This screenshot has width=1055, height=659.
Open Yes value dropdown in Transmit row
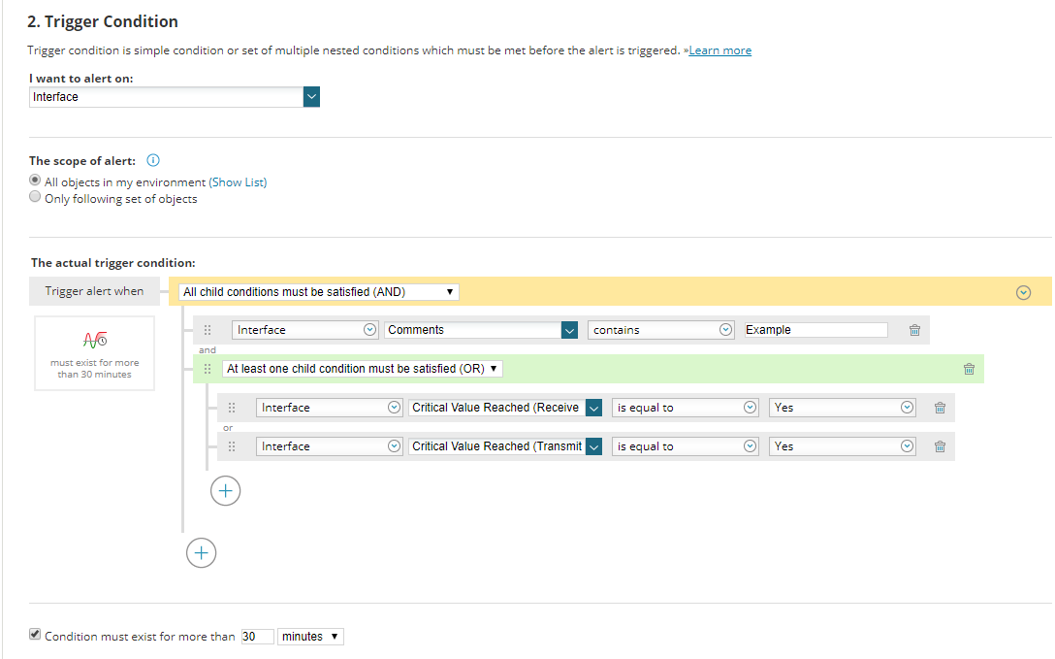coord(843,446)
